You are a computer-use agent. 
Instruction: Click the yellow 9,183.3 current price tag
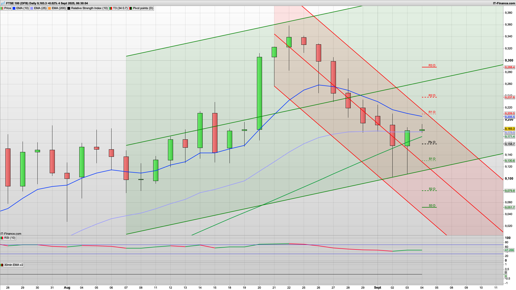coord(510,129)
